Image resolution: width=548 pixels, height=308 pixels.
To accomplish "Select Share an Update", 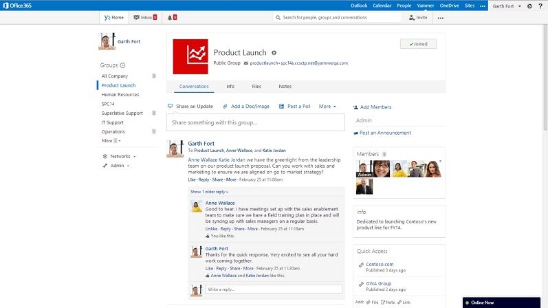I will [190, 107].
